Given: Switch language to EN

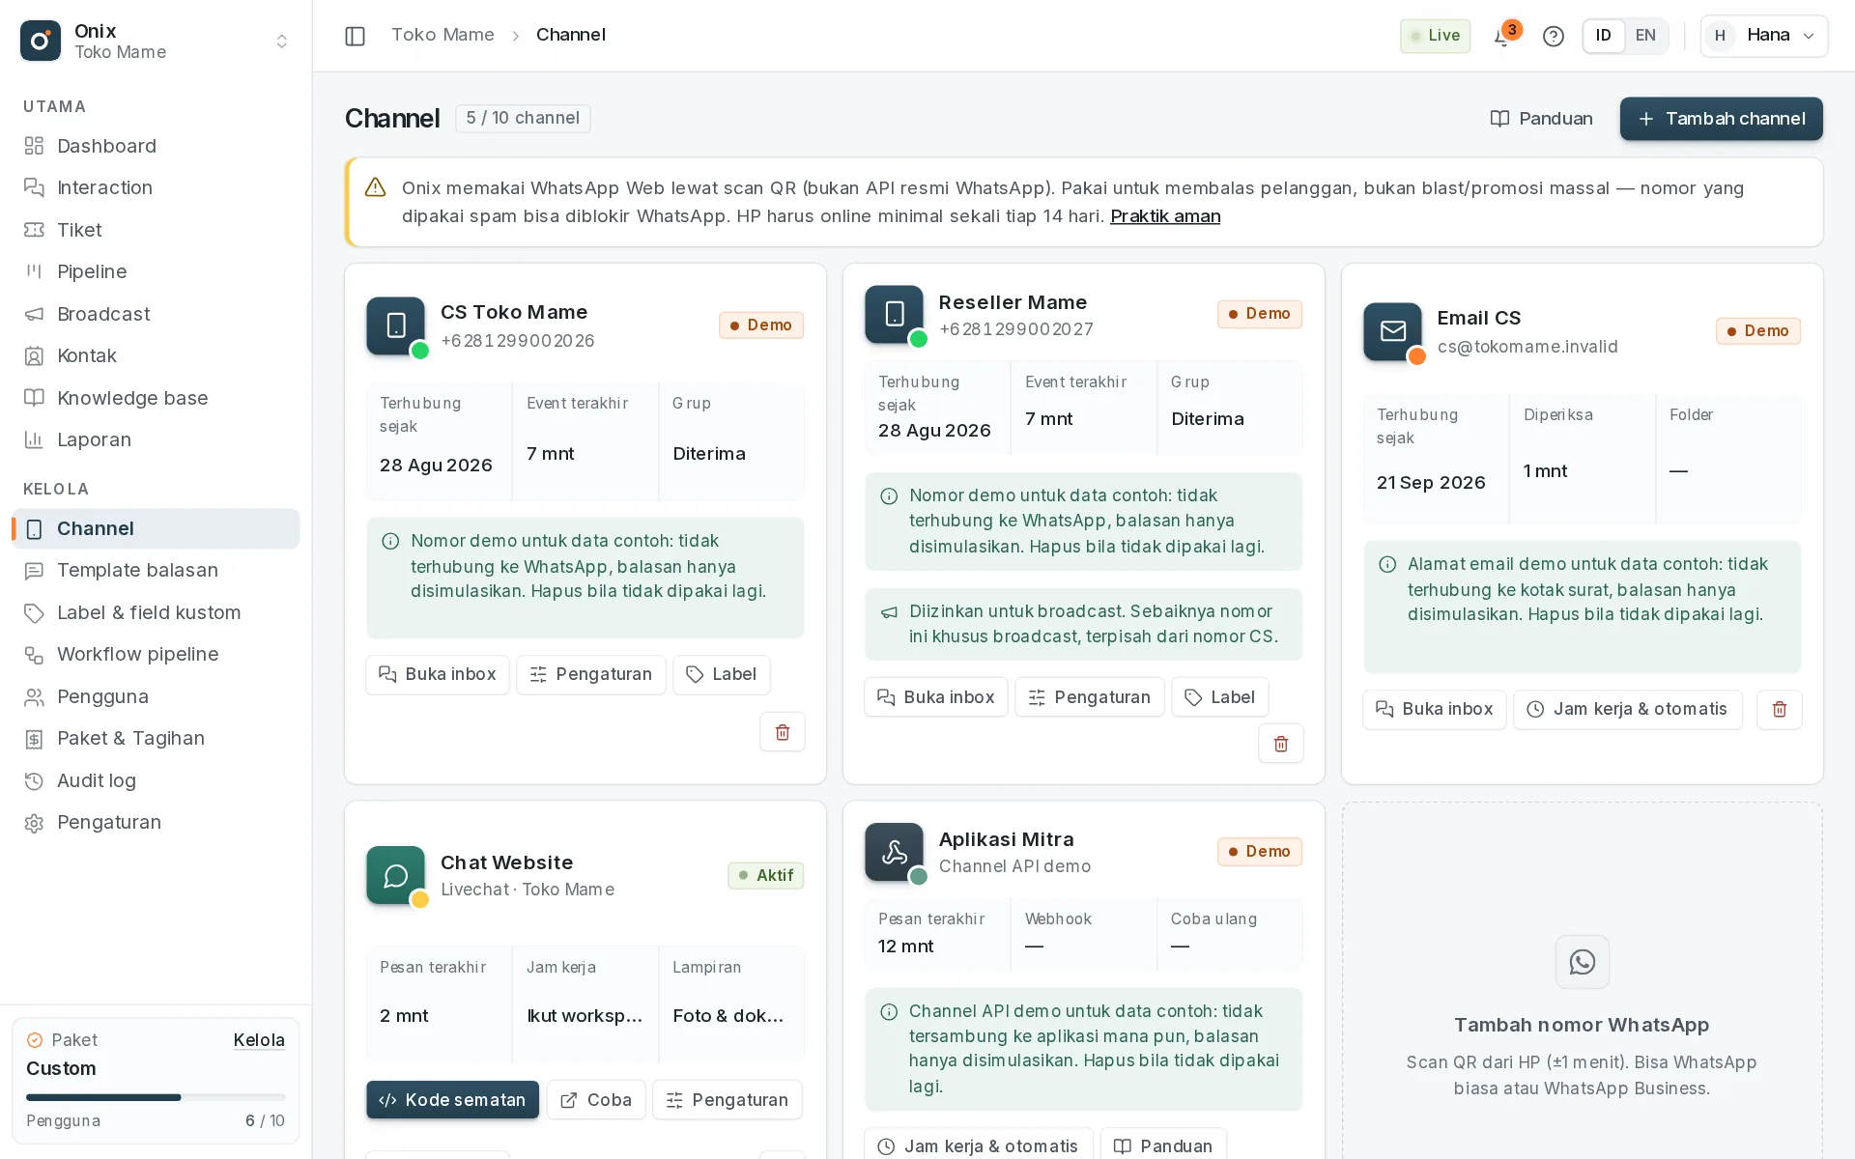Looking at the screenshot, I should pos(1645,36).
